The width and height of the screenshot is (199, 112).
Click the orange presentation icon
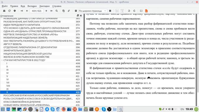(x=146, y=11)
